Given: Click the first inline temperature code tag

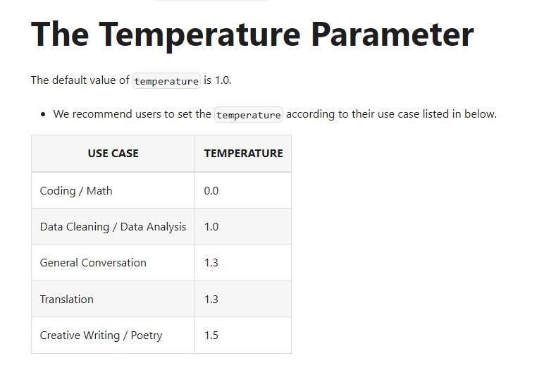Looking at the screenshot, I should [x=166, y=81].
